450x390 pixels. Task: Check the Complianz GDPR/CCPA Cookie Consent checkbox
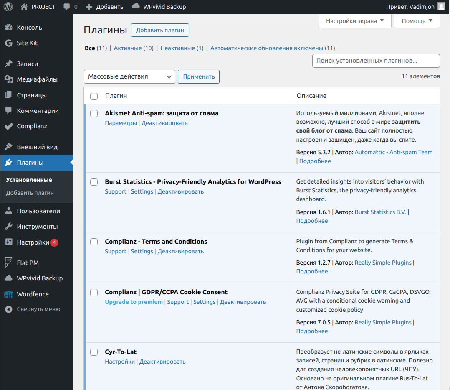[94, 293]
